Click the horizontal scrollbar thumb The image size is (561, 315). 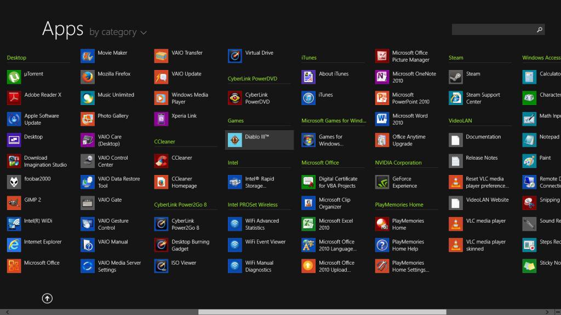(322, 312)
